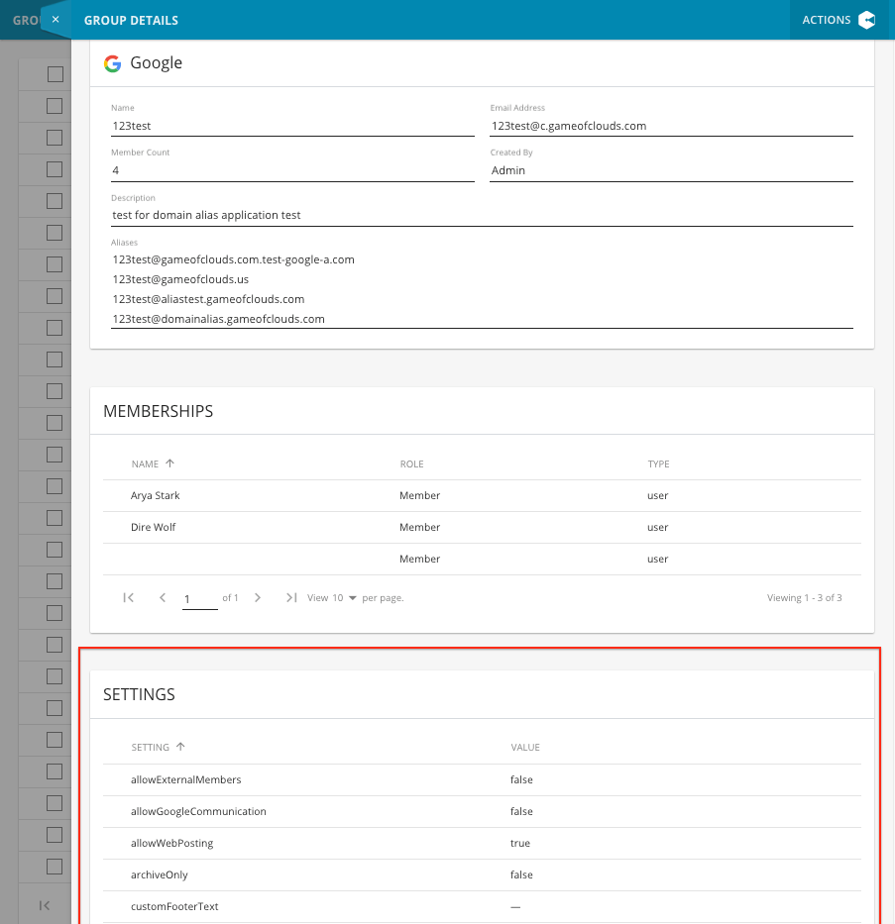Sort settings by Setting arrow
Image resolution: width=895 pixels, height=924 pixels.
click(x=180, y=747)
